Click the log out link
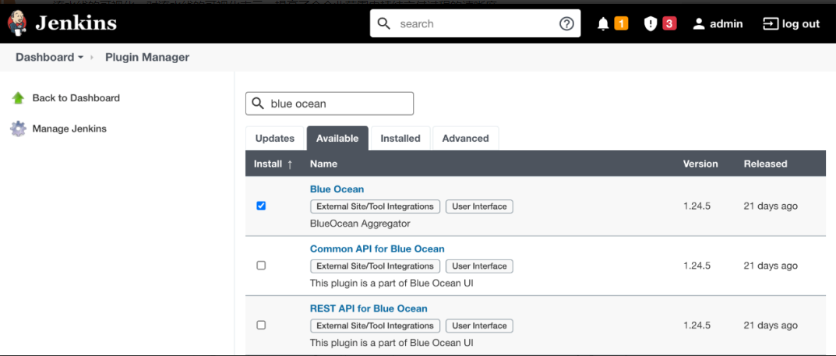Screen dimensions: 836x356 (x=801, y=24)
